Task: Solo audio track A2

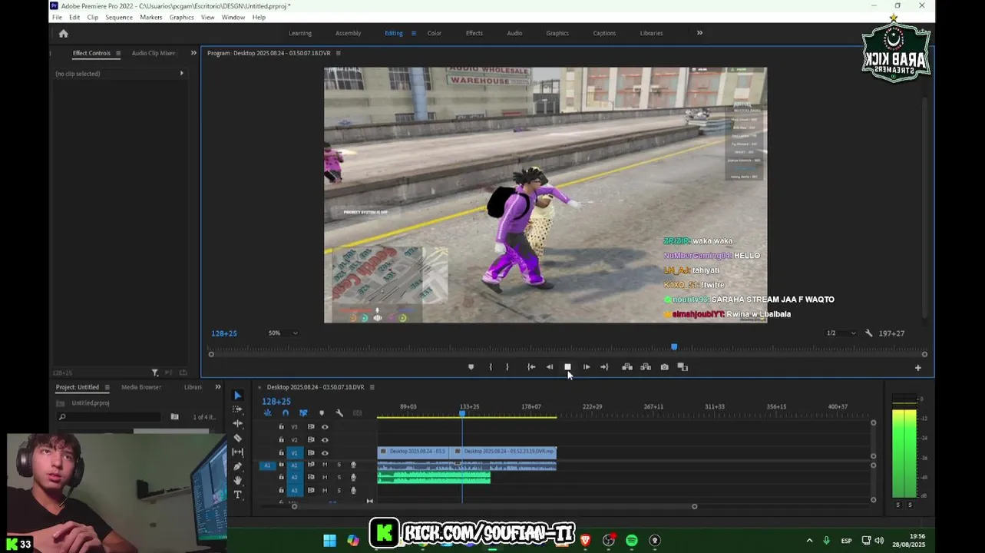Action: coord(339,477)
